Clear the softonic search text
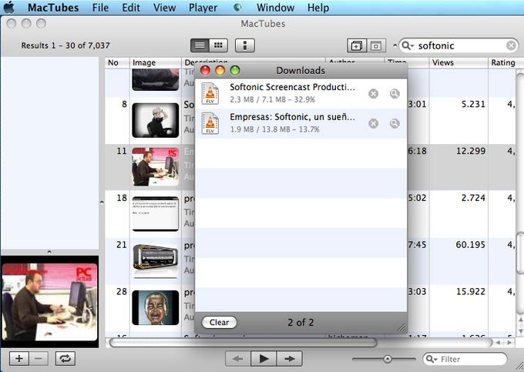This screenshot has height=372, width=524. pyautogui.click(x=511, y=45)
